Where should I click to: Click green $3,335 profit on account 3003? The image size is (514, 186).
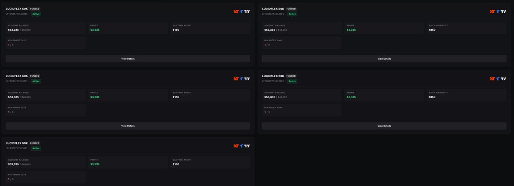95,97
